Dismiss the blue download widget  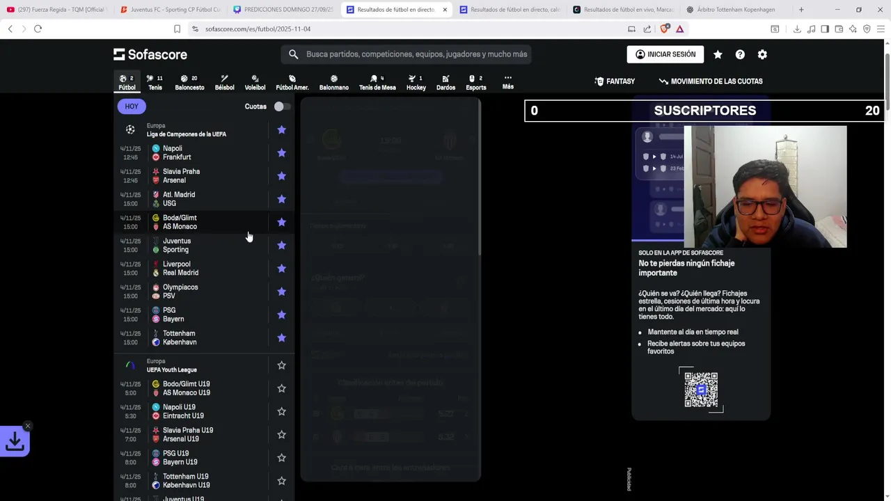(x=28, y=426)
